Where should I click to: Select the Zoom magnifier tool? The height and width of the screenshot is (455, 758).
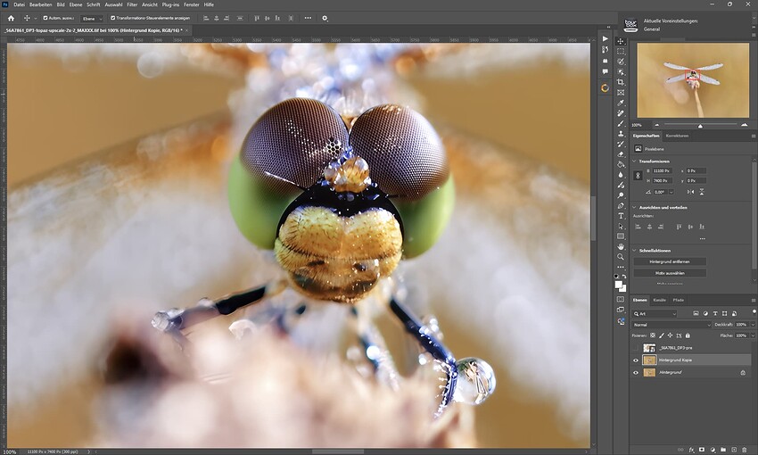coord(621,257)
